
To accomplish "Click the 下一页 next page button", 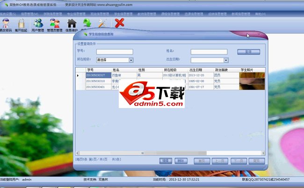I will coord(239,161).
